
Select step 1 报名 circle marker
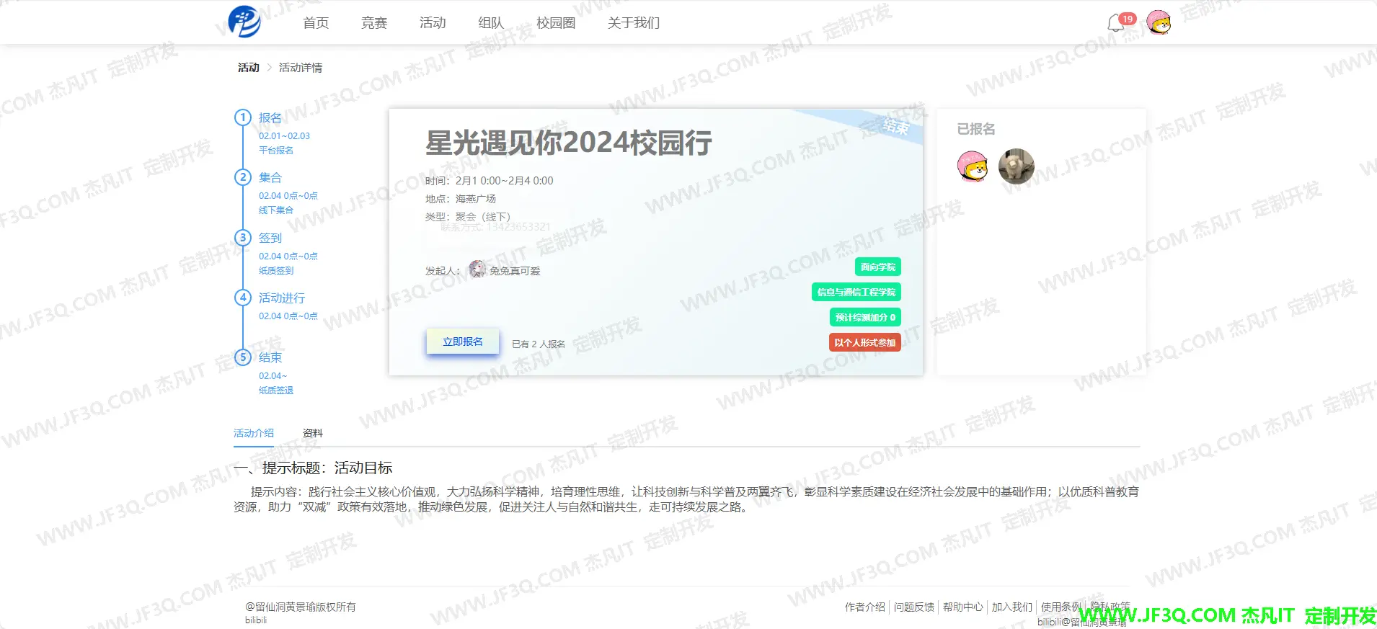(243, 117)
